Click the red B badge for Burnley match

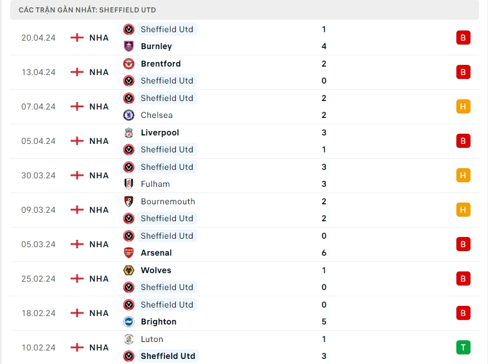[x=463, y=38]
